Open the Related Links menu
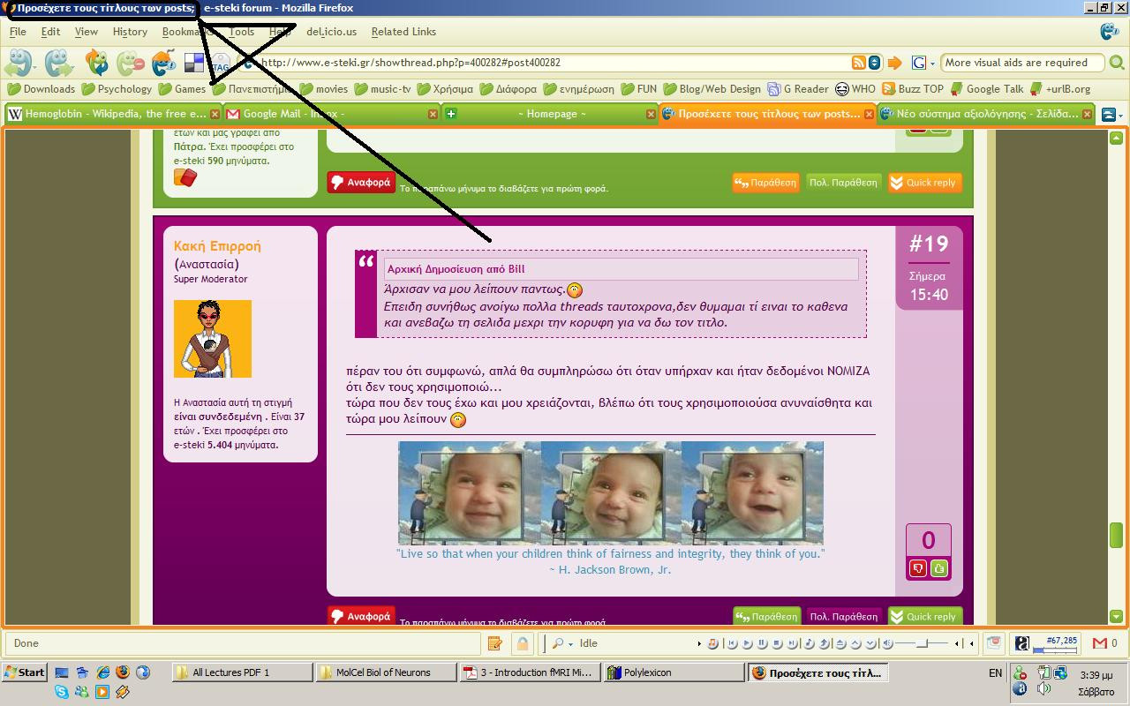This screenshot has height=706, width=1130. 403,32
